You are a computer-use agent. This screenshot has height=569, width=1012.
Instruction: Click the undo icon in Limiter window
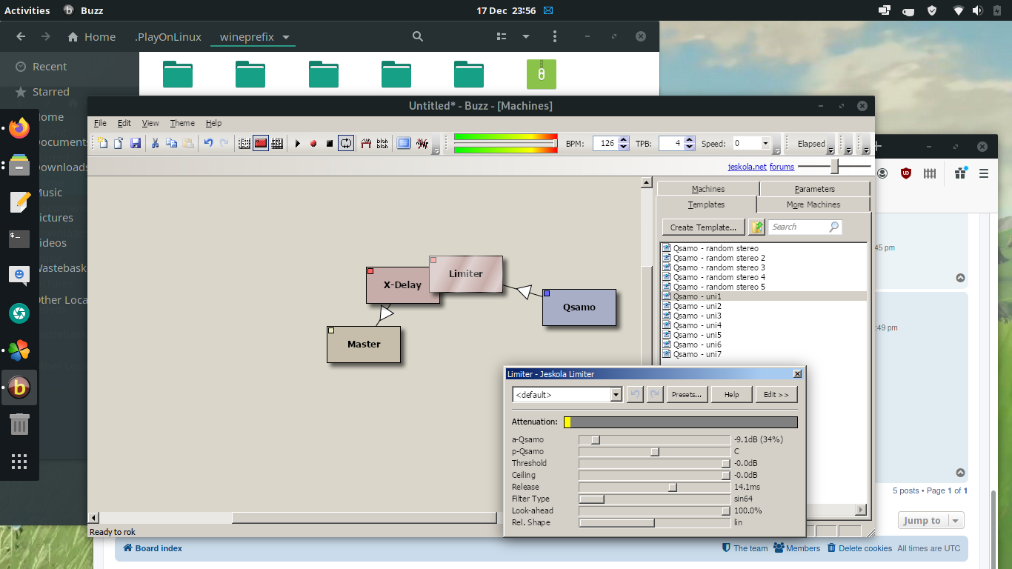635,395
